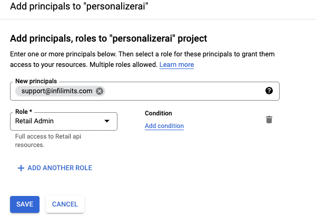316x216 pixels.
Task: Click the 'New principals' field label
Action: [x=36, y=81]
